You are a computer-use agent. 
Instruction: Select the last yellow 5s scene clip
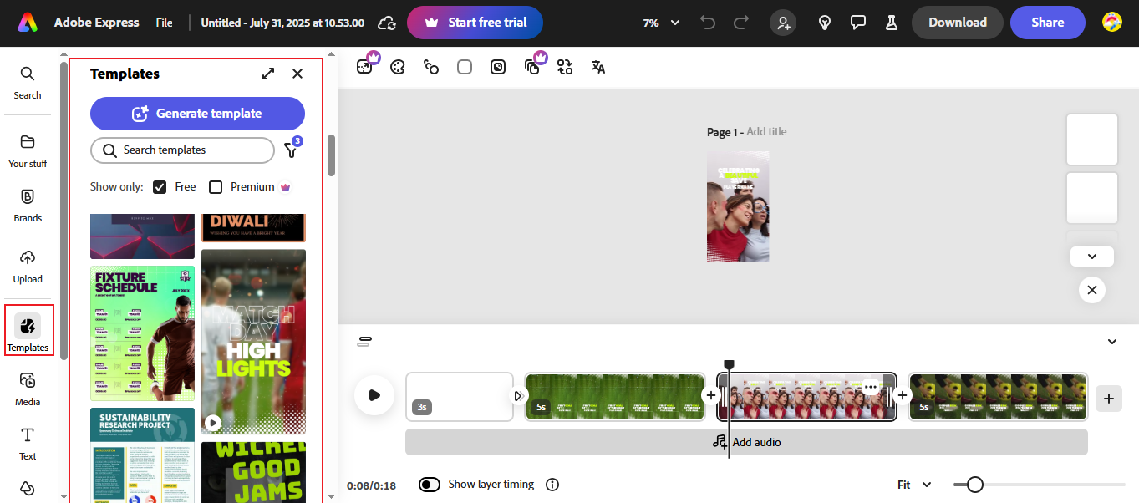point(999,397)
